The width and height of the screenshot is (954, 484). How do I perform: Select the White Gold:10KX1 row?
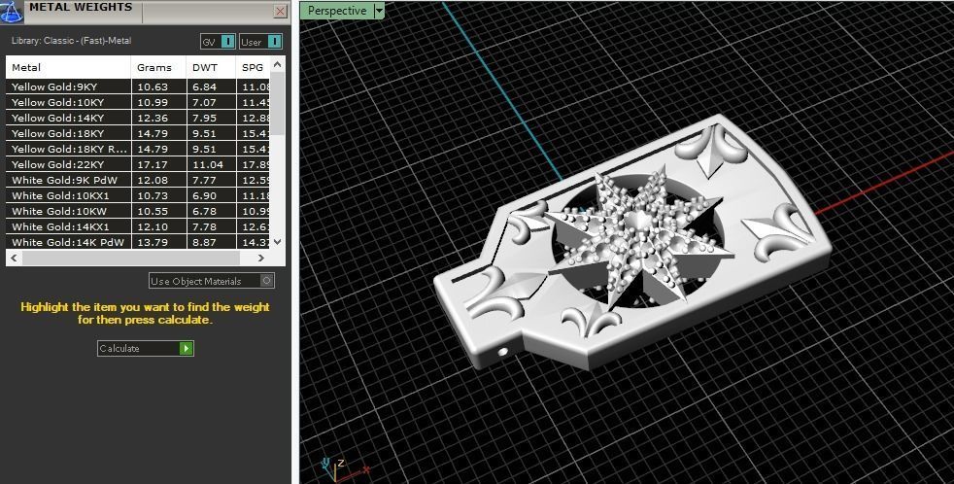point(138,195)
